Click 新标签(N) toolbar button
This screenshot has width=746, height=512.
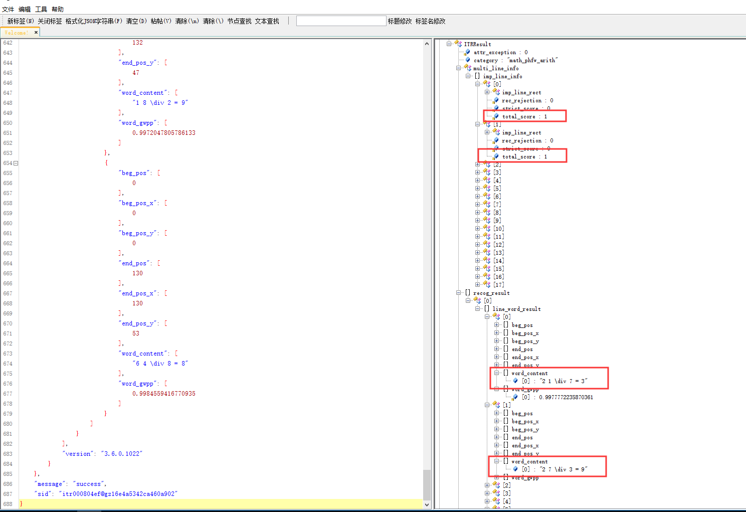[21, 21]
